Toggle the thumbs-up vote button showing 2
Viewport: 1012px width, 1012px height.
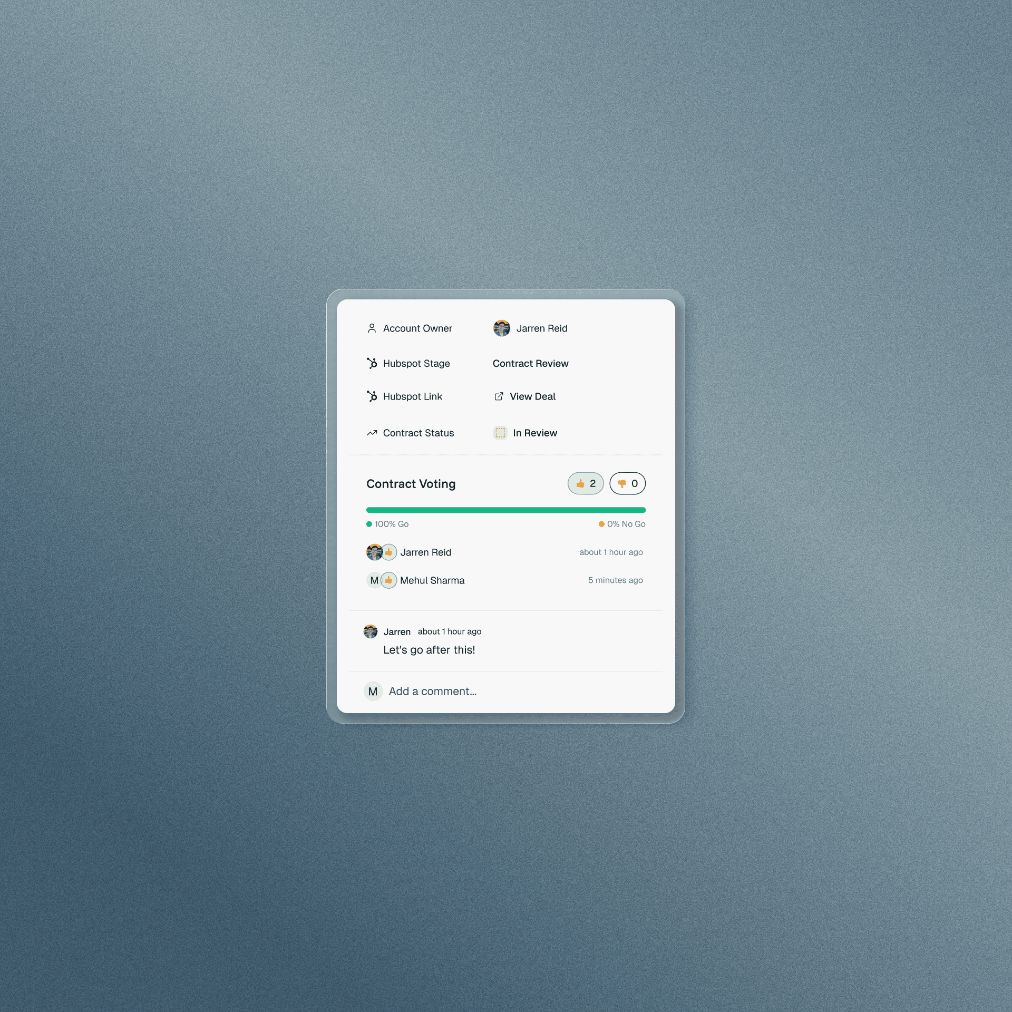pos(586,483)
